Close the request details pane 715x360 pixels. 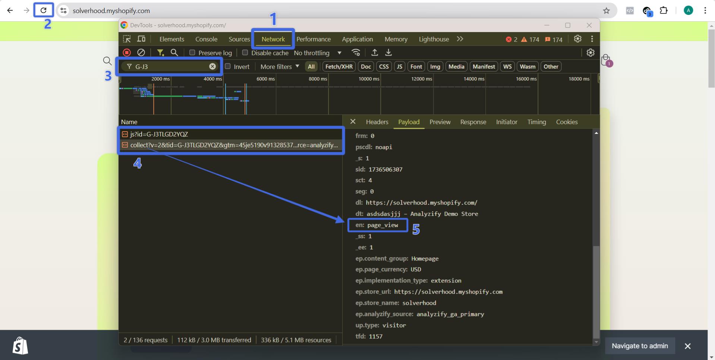353,121
